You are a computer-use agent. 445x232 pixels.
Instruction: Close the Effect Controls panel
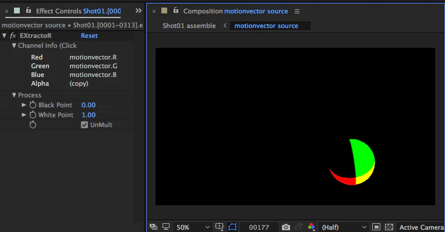tap(6, 11)
